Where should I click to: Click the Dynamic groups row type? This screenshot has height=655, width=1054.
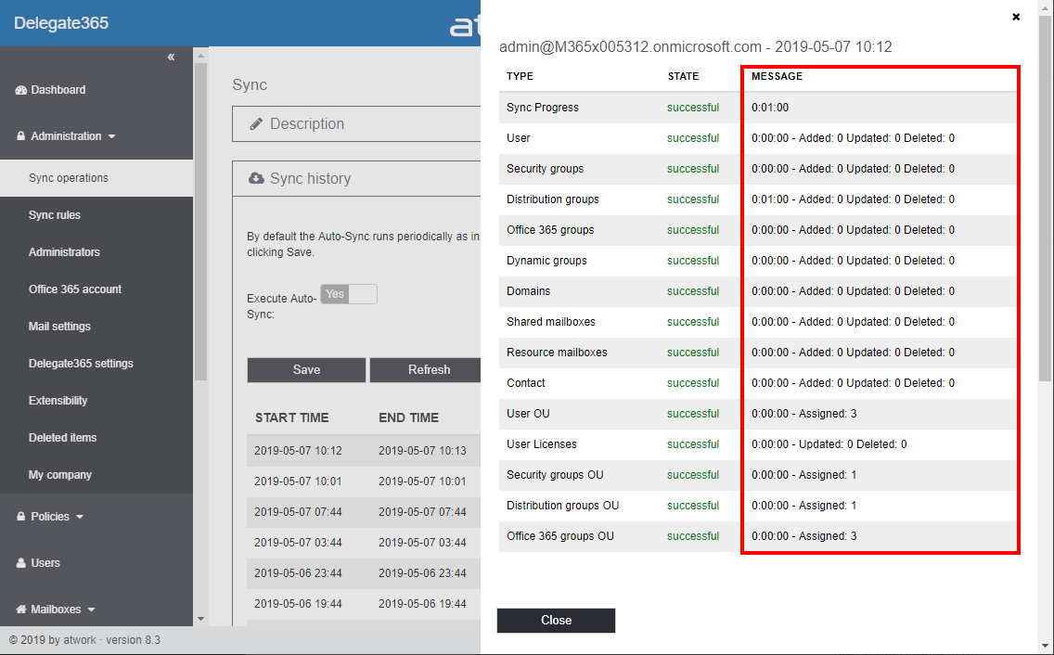546,261
